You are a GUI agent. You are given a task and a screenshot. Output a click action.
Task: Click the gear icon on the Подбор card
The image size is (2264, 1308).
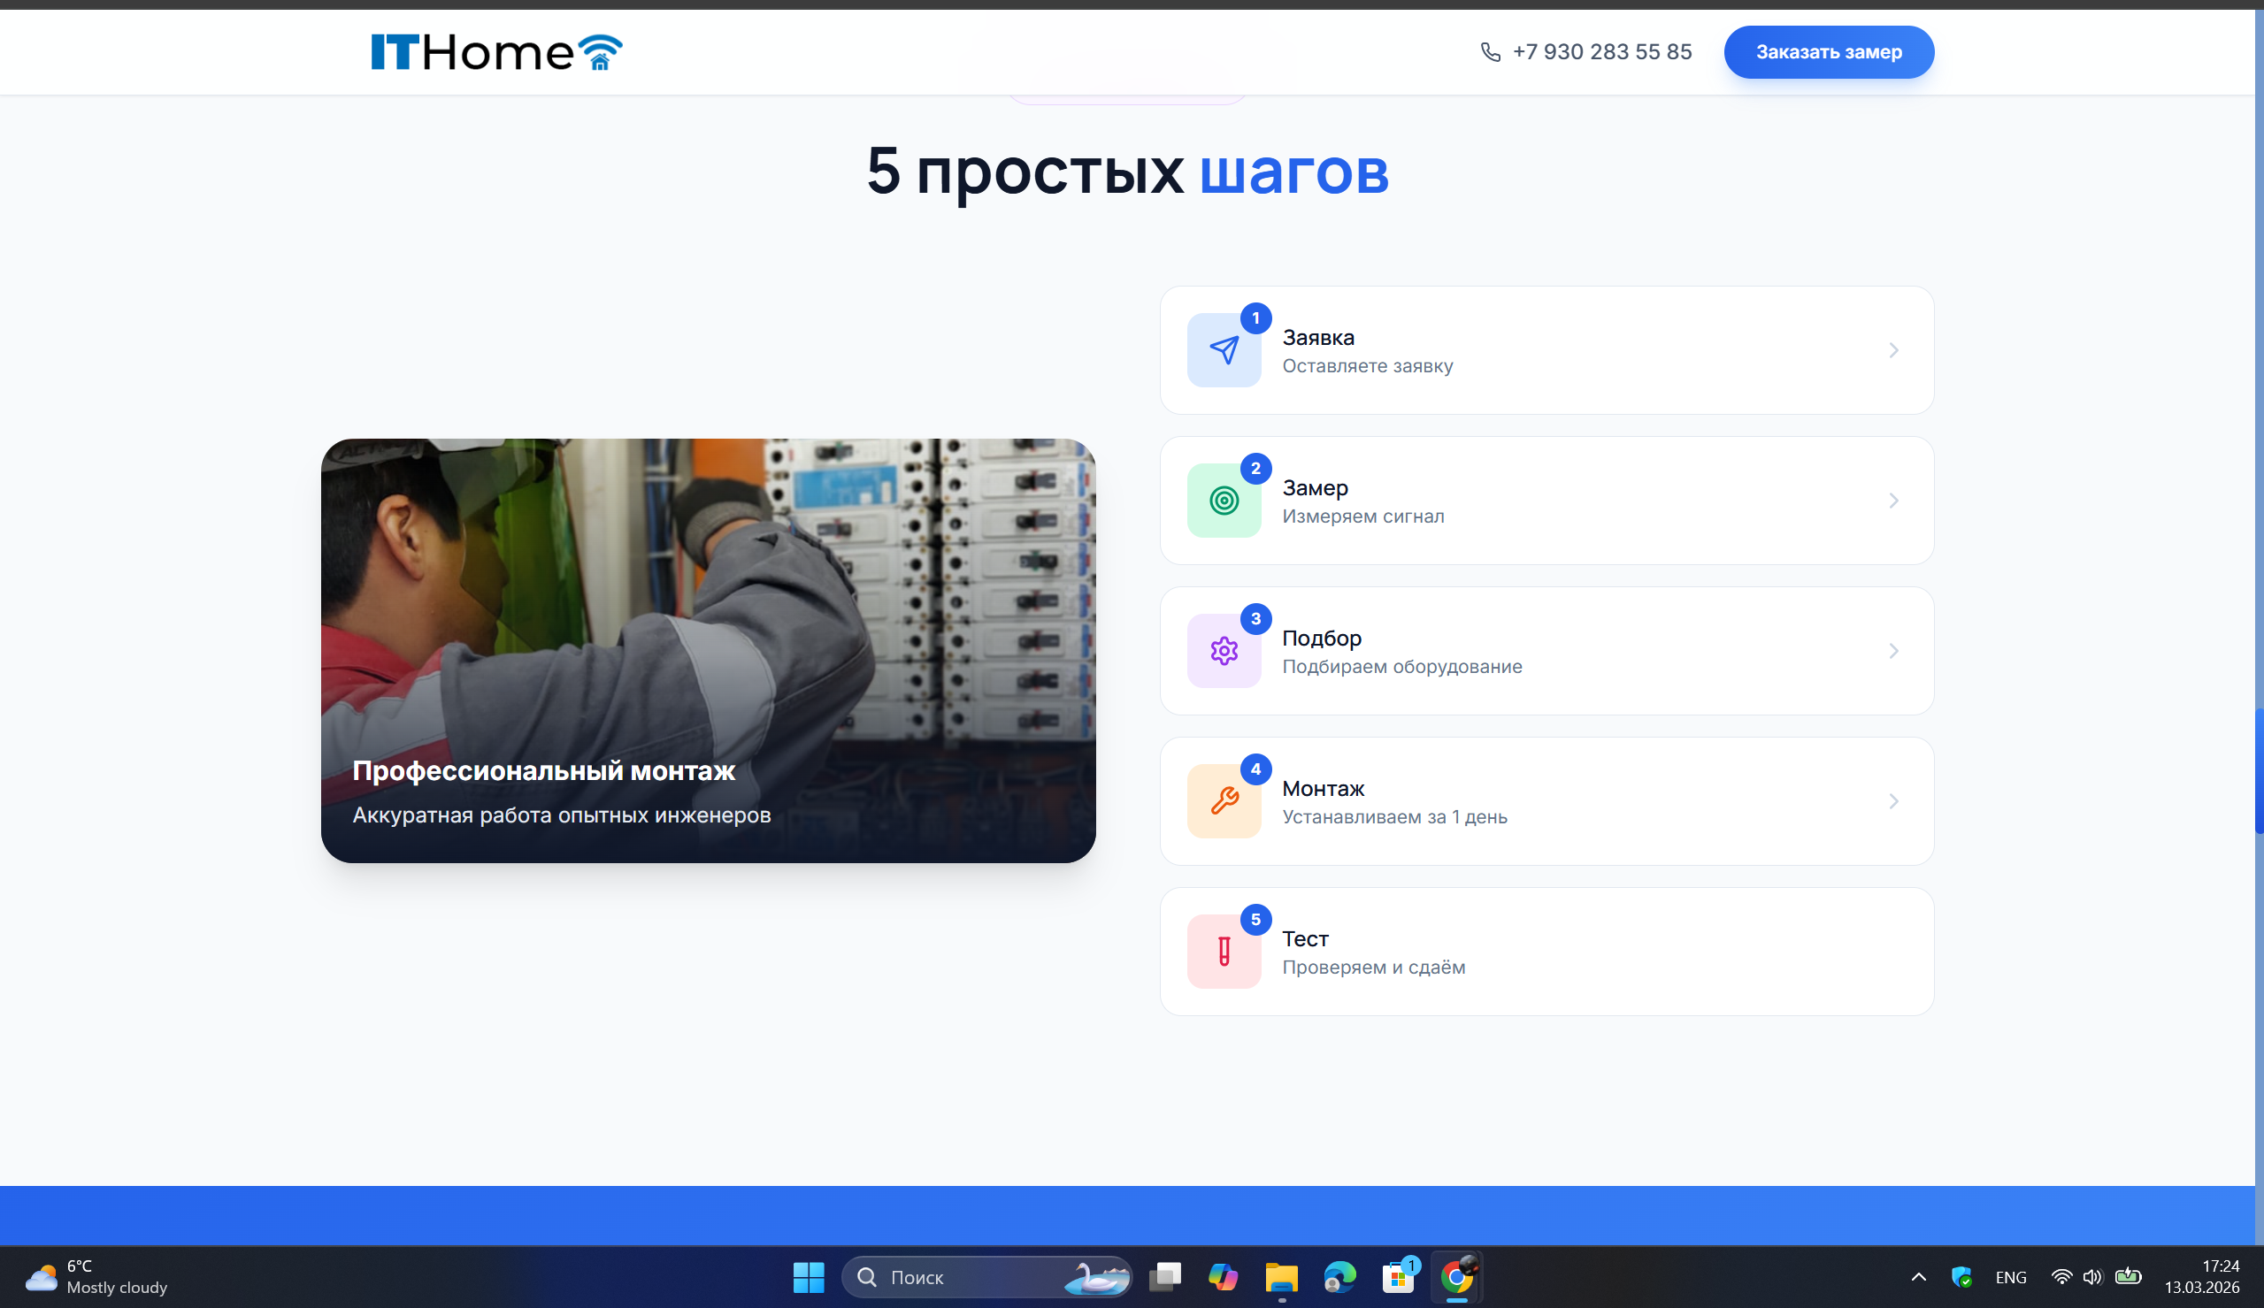1224,650
